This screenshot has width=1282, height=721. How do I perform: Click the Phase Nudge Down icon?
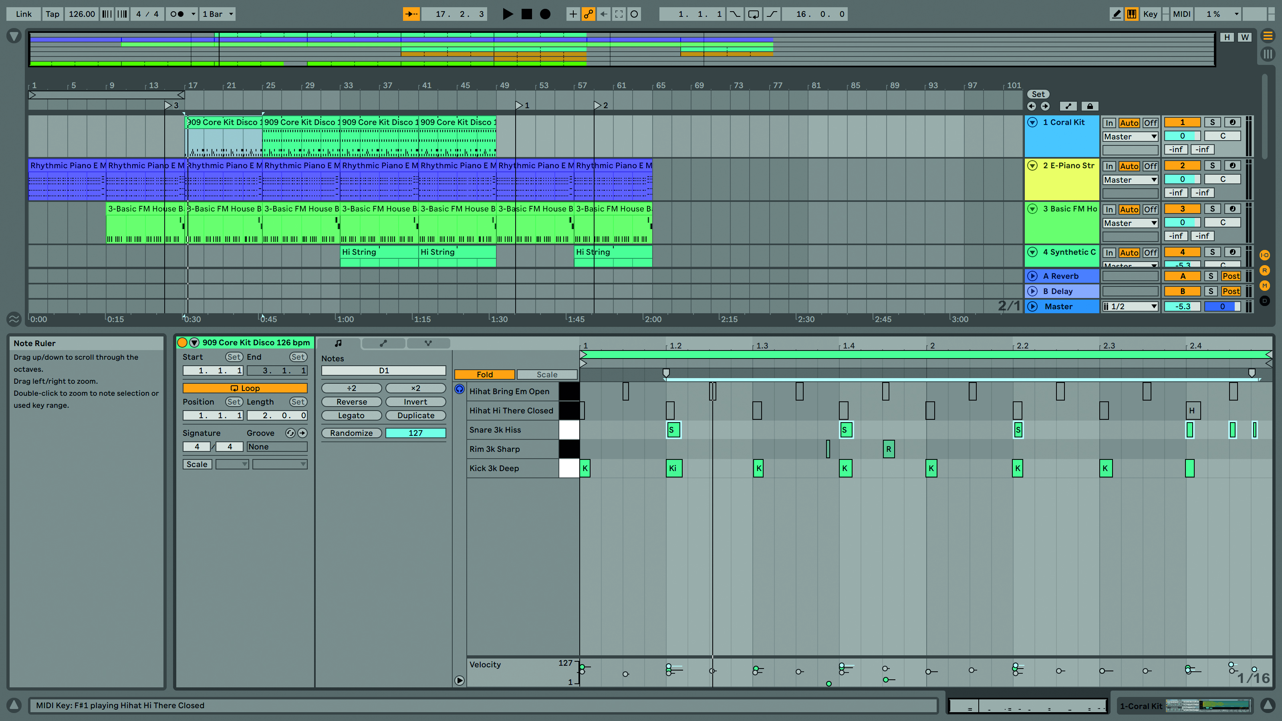click(107, 14)
